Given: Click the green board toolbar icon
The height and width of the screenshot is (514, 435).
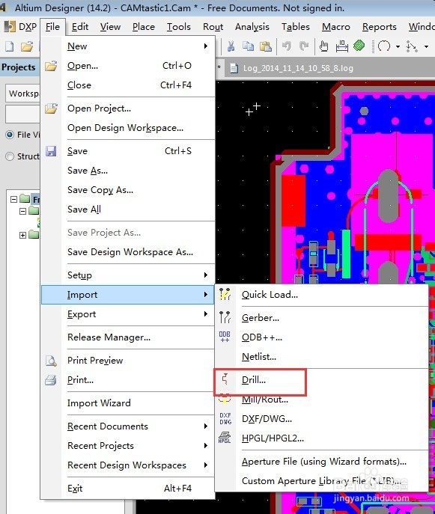Looking at the screenshot, I should click(x=359, y=46).
